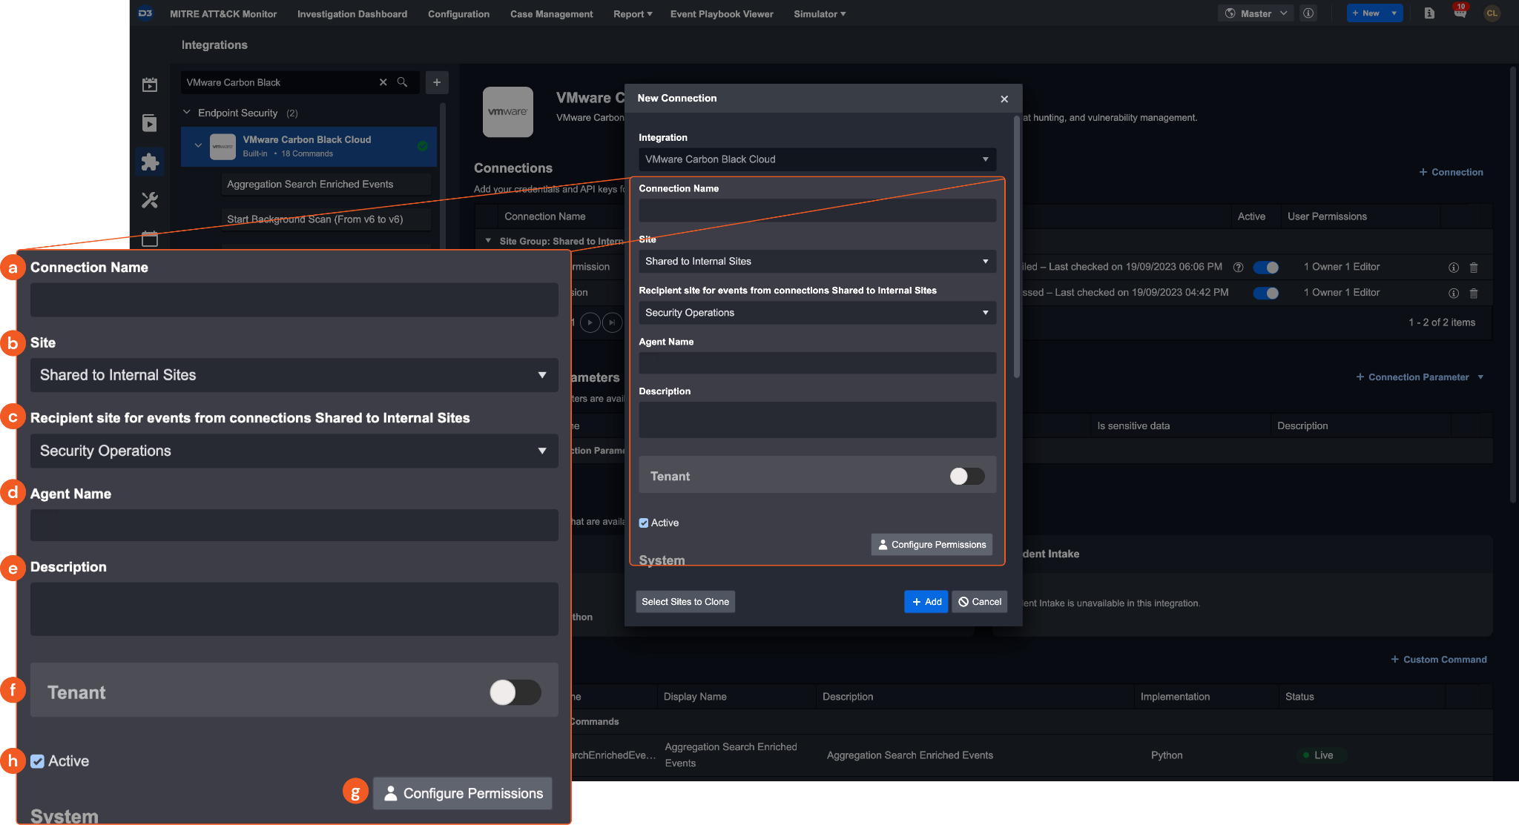Open Report menu
The width and height of the screenshot is (1519, 825).
coord(633,13)
